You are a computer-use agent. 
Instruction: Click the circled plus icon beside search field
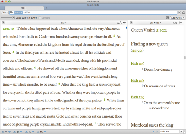pyautogui.click(x=179, y=12)
